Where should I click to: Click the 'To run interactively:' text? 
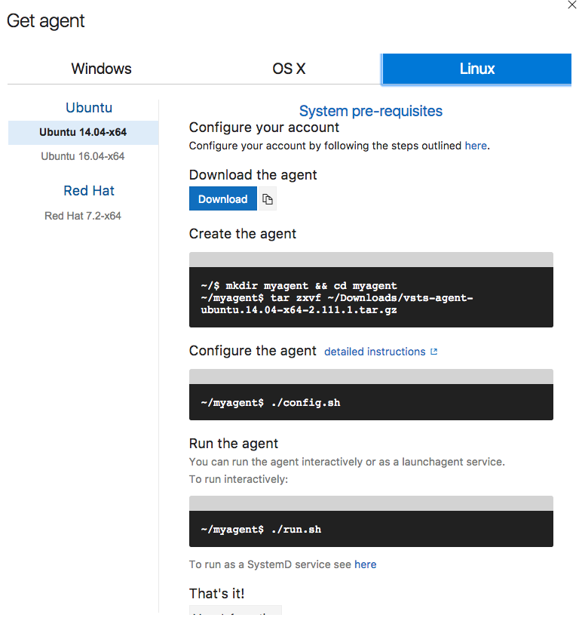[238, 479]
